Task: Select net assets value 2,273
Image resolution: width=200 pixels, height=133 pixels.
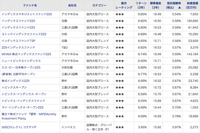Action: (194, 127)
